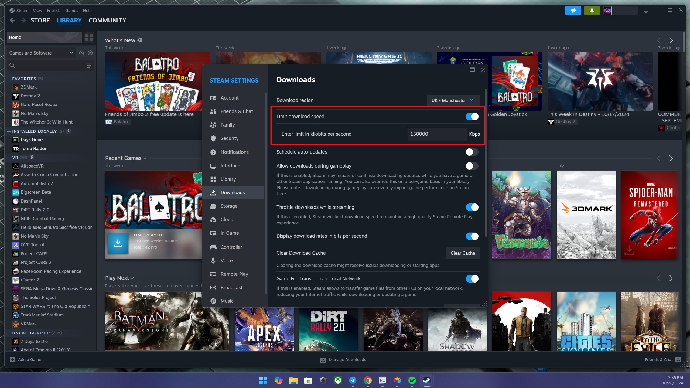Open Spotify from the taskbar
The width and height of the screenshot is (690, 388).
[412, 380]
